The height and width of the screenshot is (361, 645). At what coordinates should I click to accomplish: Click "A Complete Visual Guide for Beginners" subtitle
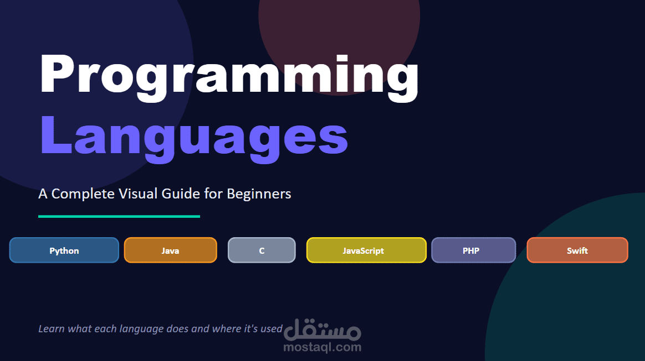[x=165, y=193]
